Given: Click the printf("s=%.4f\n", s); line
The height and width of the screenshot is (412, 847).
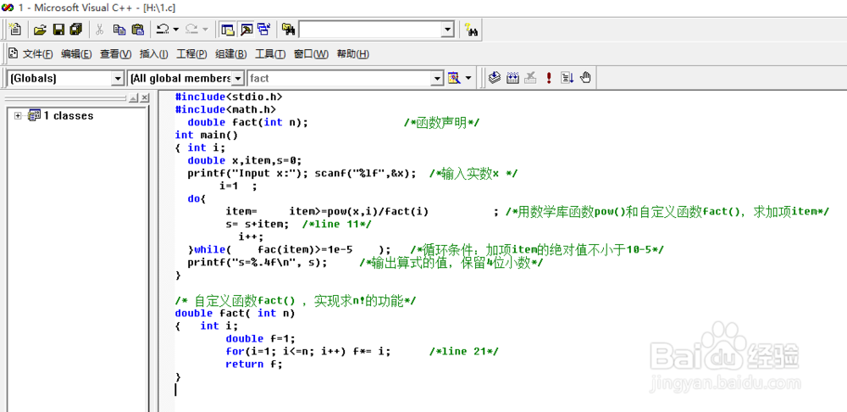Looking at the screenshot, I should [257, 262].
